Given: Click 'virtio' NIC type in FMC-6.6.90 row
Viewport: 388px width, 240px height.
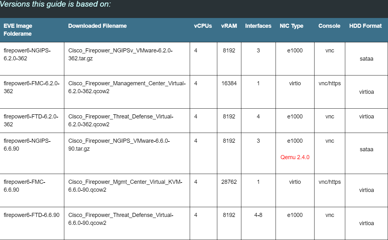Looking at the screenshot, I should [x=295, y=182].
